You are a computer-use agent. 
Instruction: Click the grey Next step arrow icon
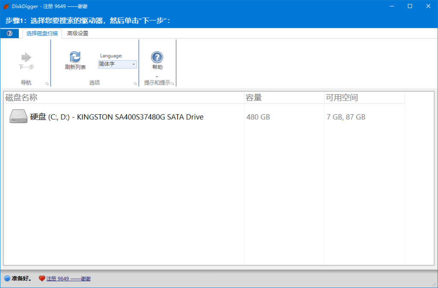click(26, 57)
